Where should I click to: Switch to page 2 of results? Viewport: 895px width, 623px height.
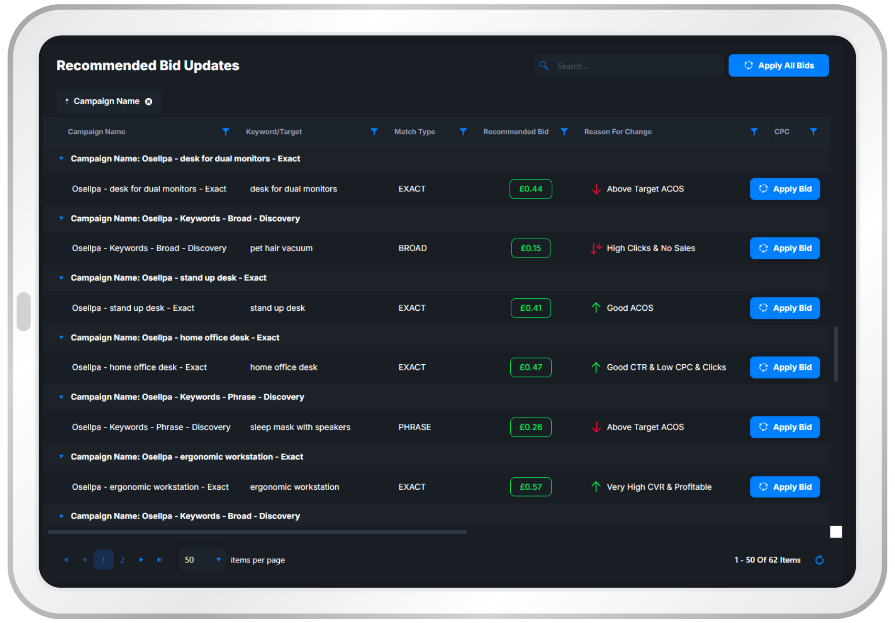[x=122, y=560]
